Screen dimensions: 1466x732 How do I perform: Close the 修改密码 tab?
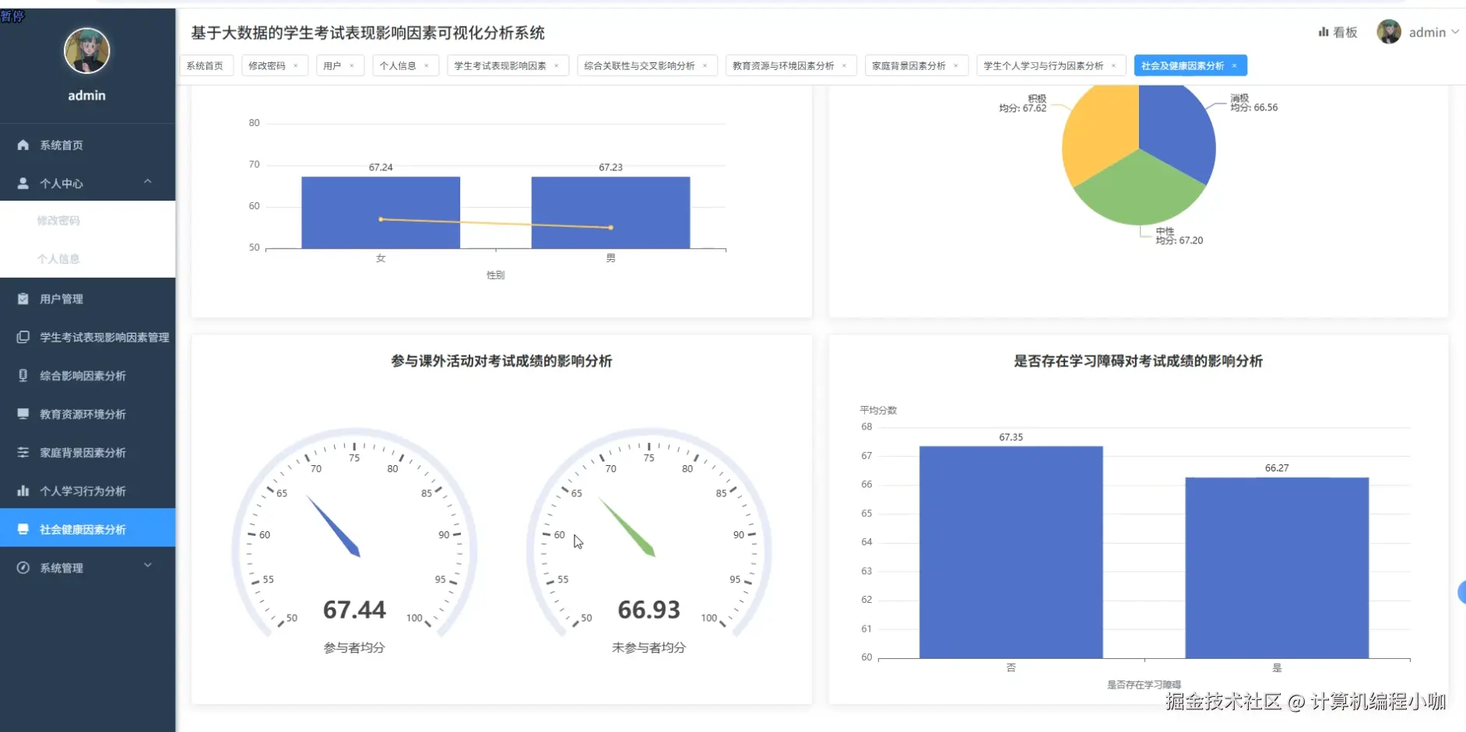click(x=297, y=65)
